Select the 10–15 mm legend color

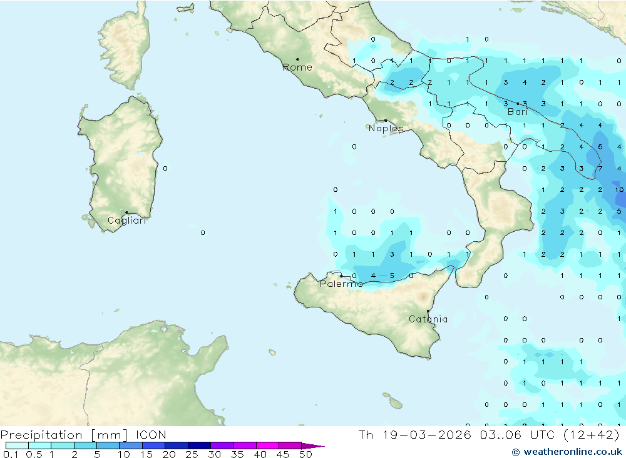[131, 446]
